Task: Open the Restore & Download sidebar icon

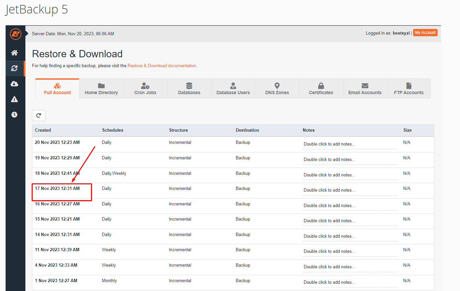Action: [15, 68]
